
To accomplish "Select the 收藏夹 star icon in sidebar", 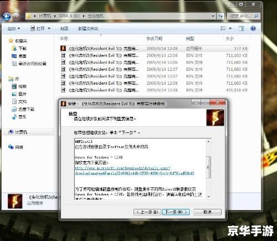I will point(11,40).
